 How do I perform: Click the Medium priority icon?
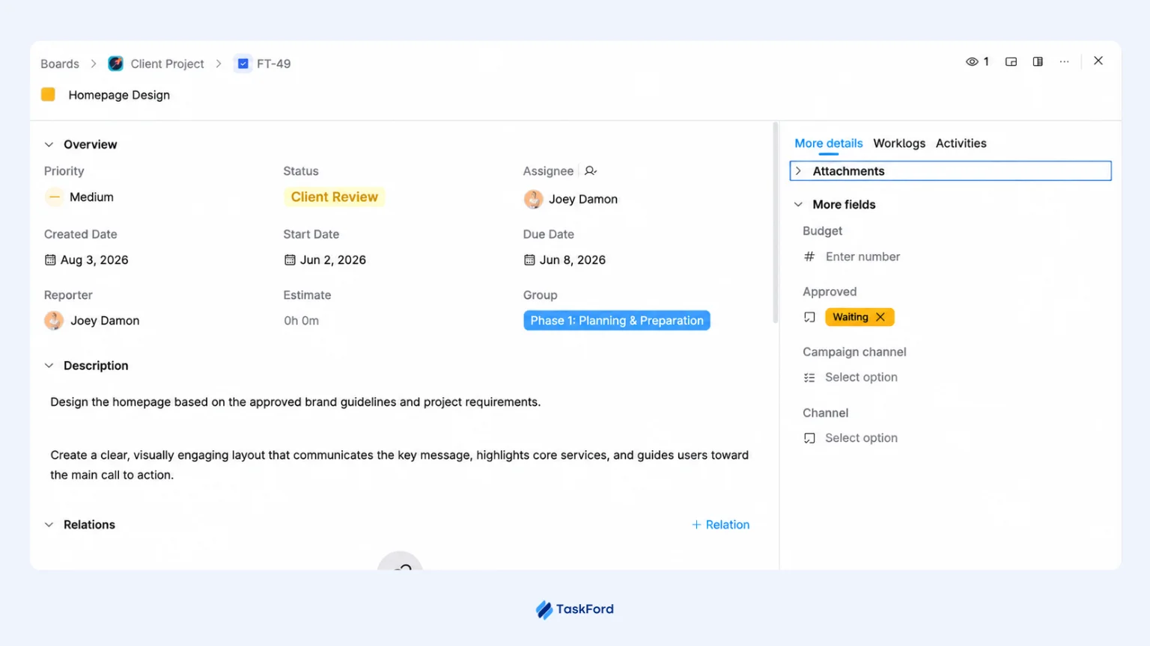pyautogui.click(x=54, y=197)
